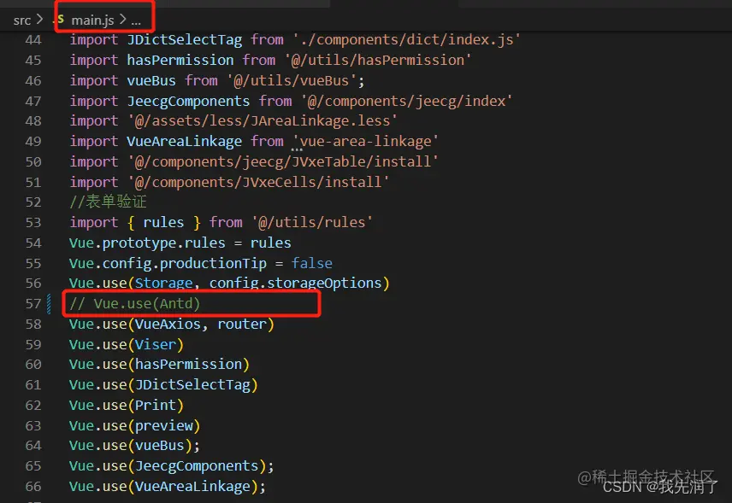Viewport: 732px width, 503px height.
Task: Click vueBus in the line 46 import
Action: pyautogui.click(x=151, y=80)
